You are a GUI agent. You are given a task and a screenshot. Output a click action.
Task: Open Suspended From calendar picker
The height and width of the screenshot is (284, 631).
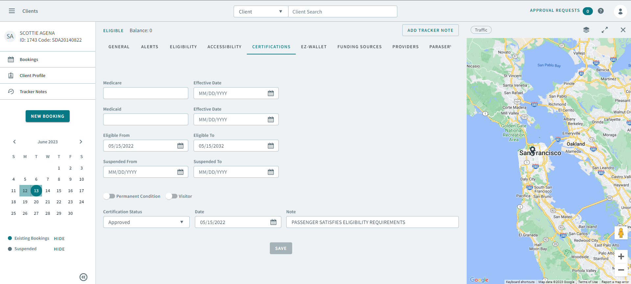(180, 172)
